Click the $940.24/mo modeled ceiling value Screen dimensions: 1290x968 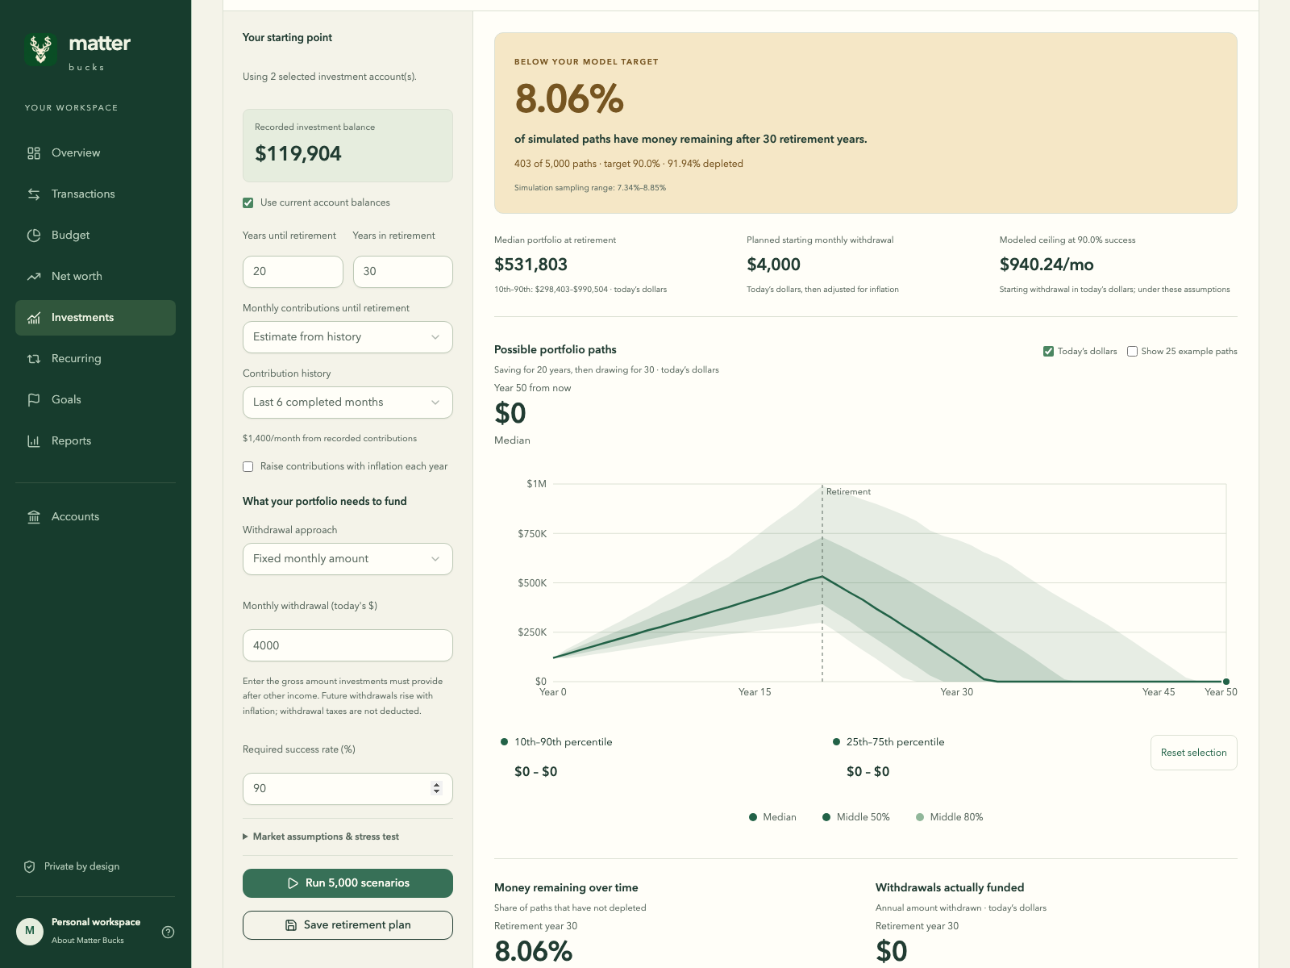(1047, 265)
